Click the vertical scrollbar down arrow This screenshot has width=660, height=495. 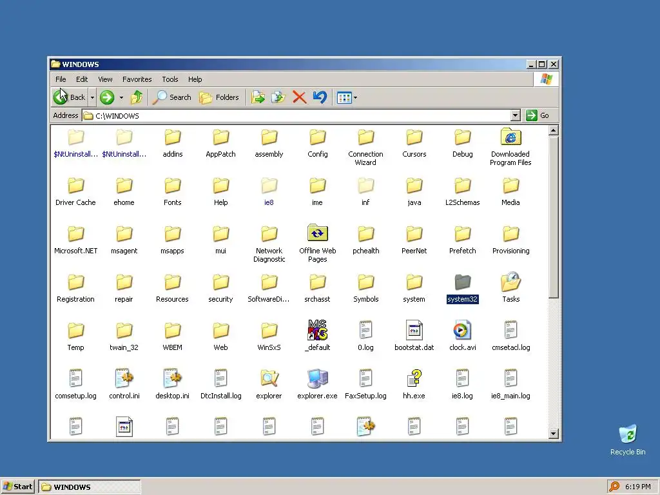click(x=553, y=434)
